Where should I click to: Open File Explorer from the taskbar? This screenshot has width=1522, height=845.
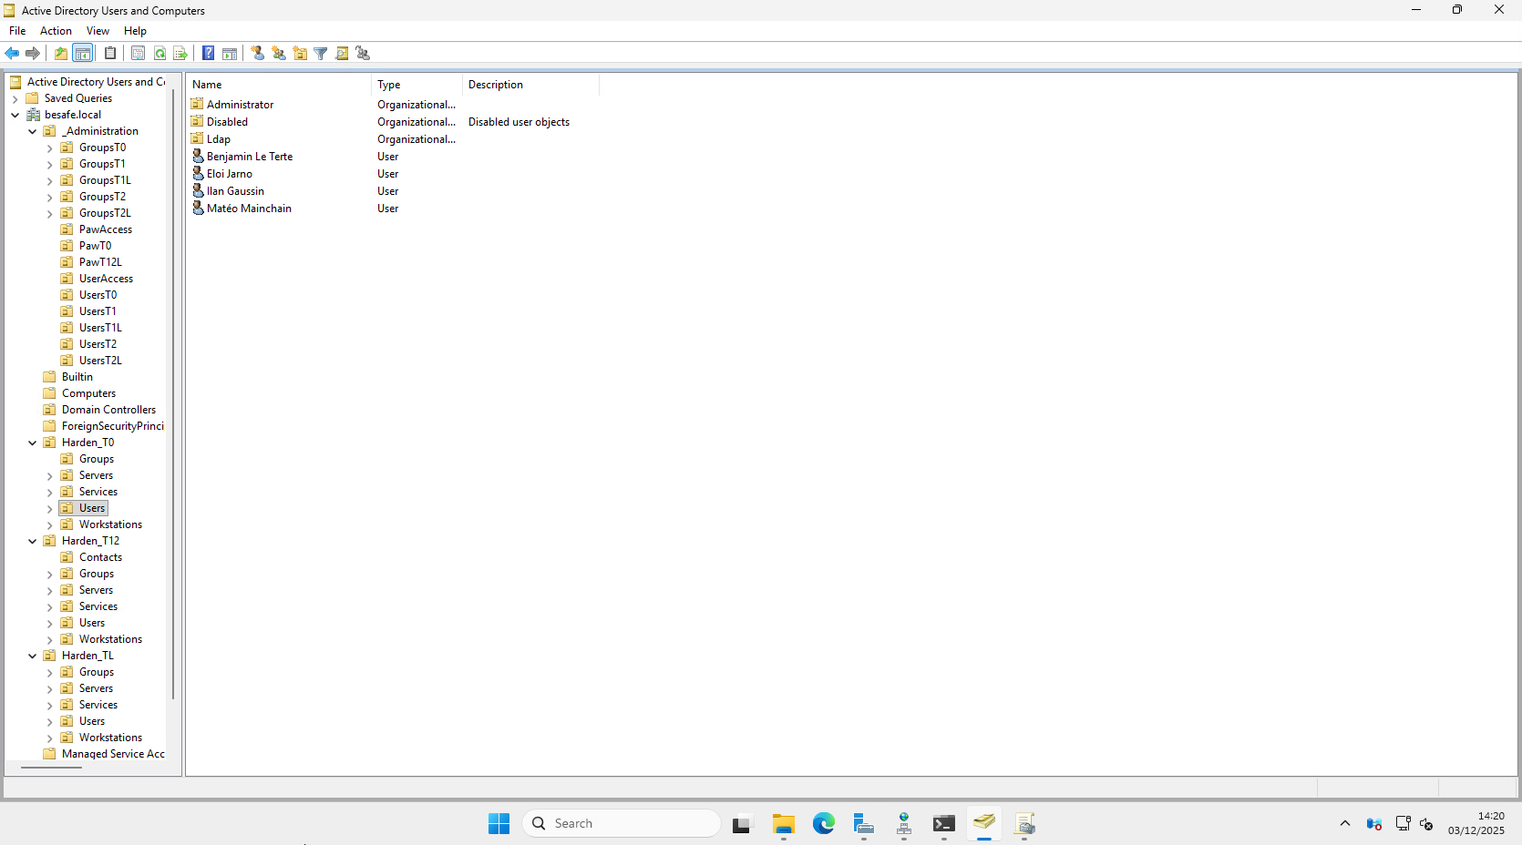point(783,823)
